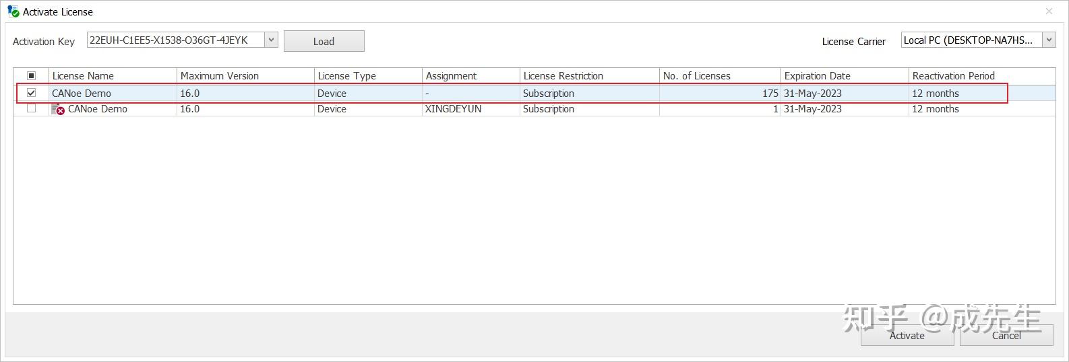Click 16.0 version in the first row

(189, 94)
